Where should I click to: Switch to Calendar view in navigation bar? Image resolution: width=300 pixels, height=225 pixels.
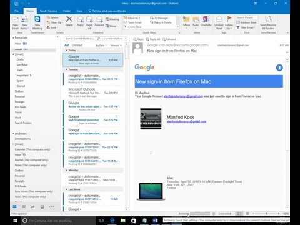point(24,207)
